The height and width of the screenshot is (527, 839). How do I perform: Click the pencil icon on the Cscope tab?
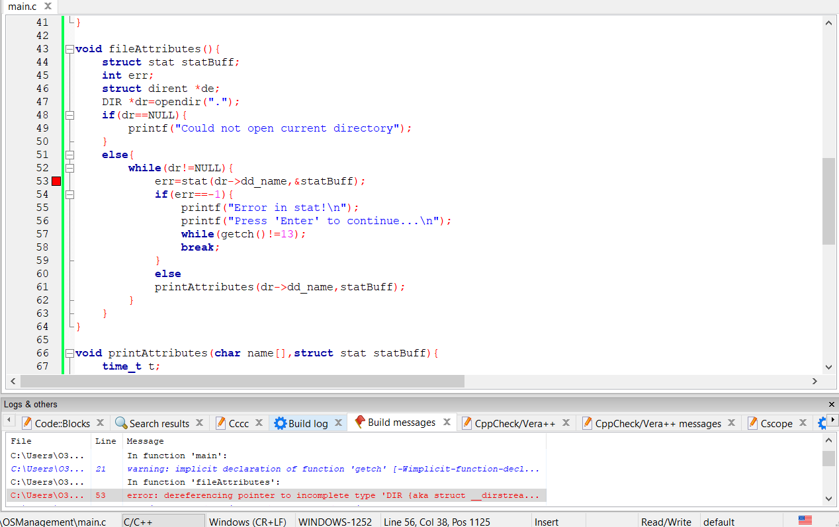point(753,423)
